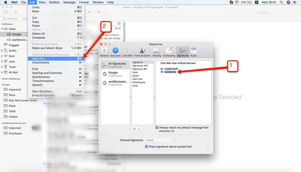Open the Choose Signature dropdown
This screenshot has width=301, height=172.
click(x=160, y=140)
